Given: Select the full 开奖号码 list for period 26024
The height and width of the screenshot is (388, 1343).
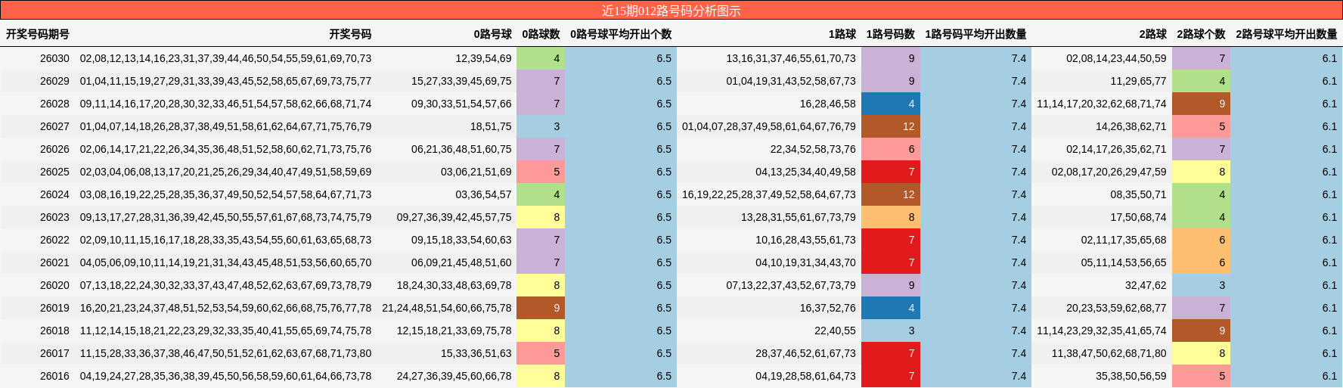Looking at the screenshot, I should [x=225, y=194].
